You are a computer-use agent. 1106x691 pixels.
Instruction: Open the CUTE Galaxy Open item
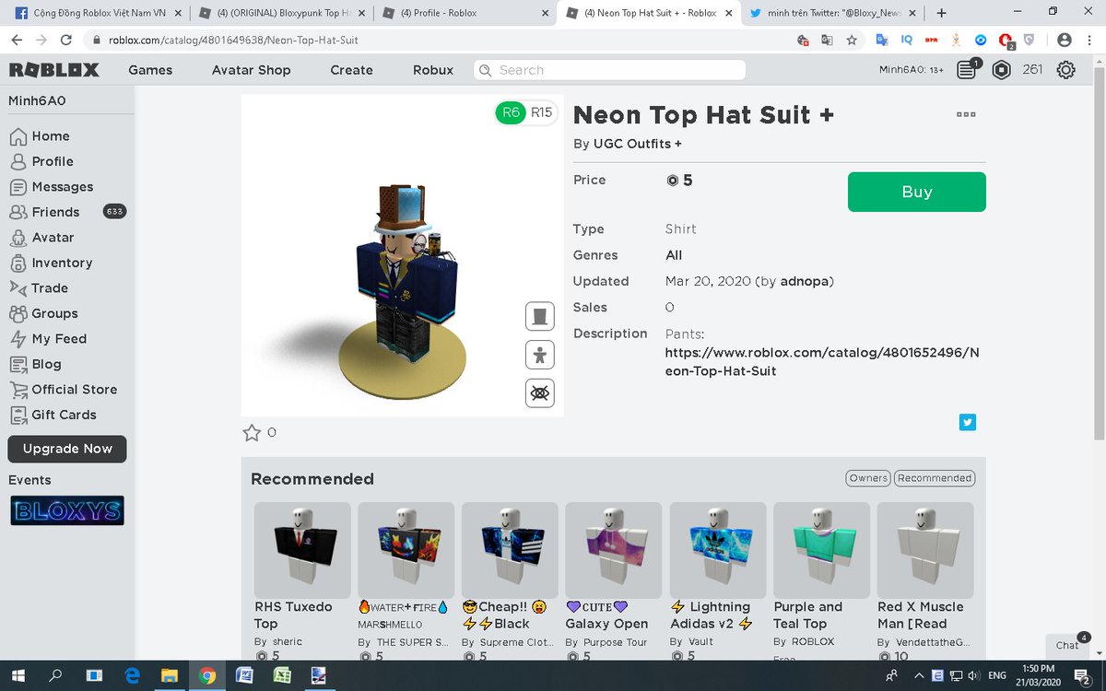[x=614, y=550]
